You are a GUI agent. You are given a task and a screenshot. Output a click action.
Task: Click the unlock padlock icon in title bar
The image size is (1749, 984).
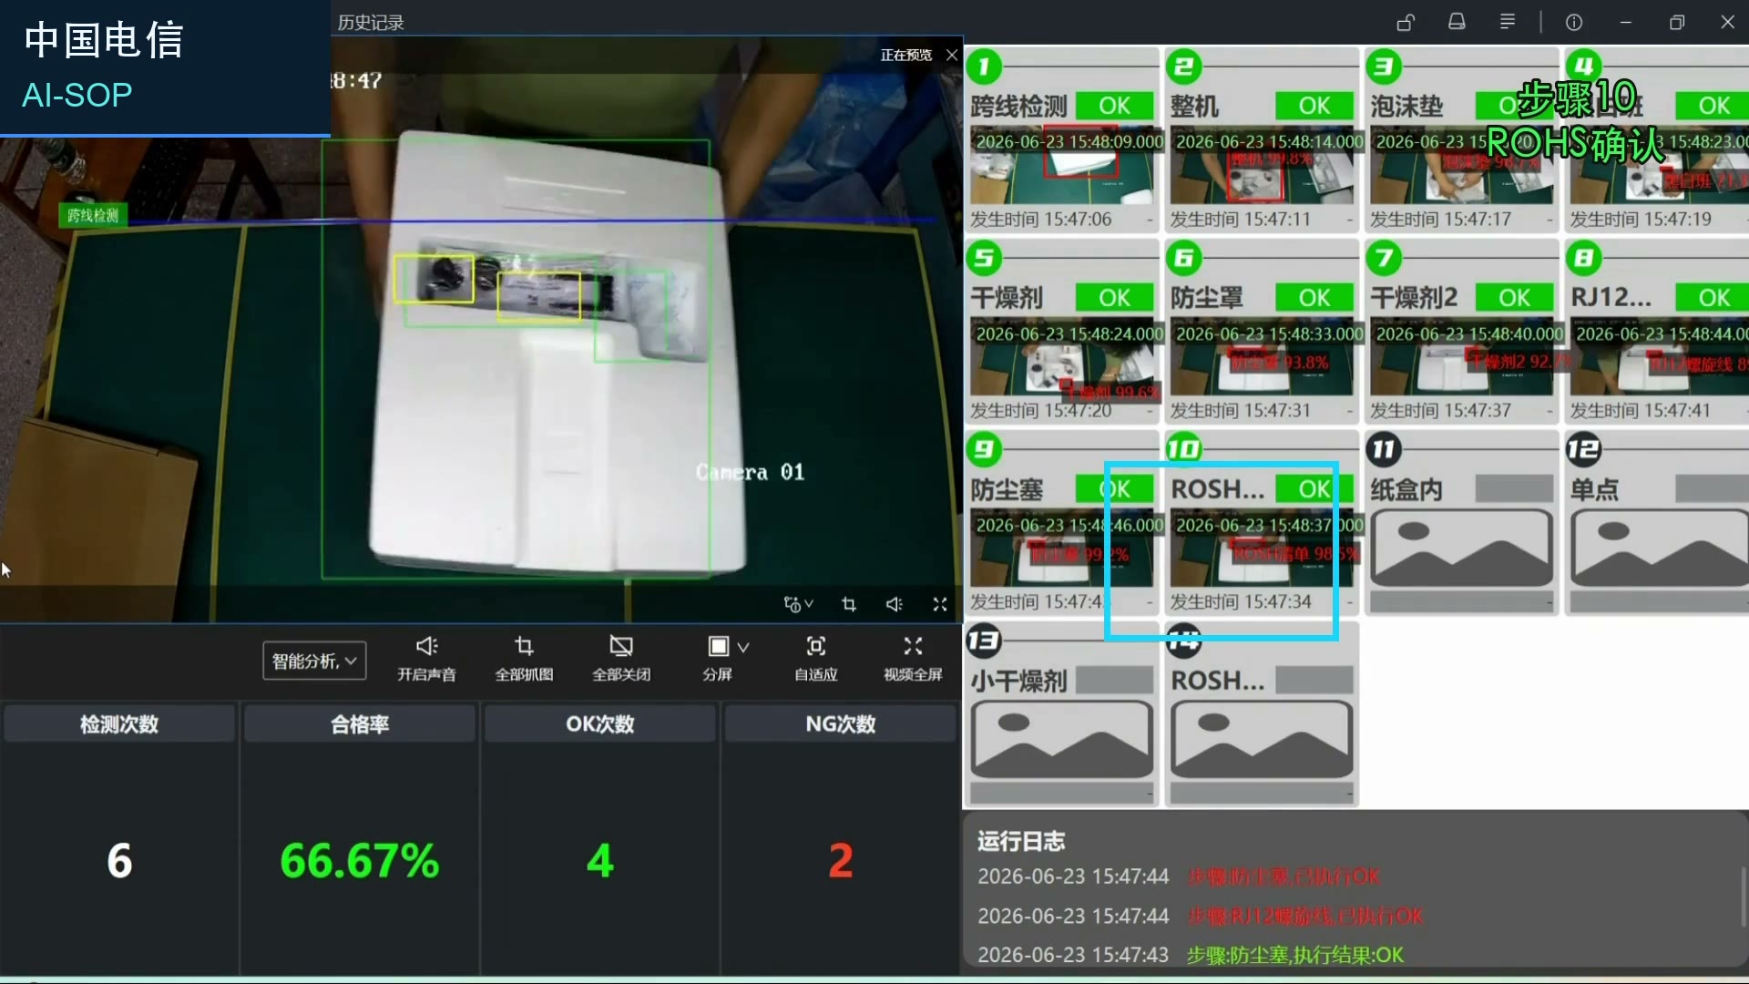[x=1406, y=22]
